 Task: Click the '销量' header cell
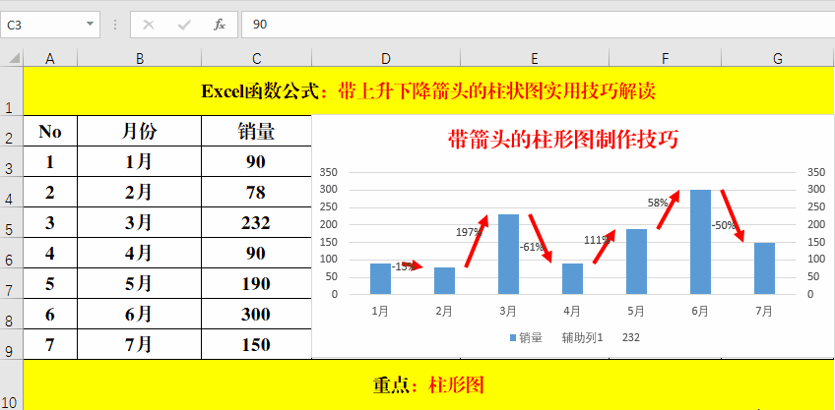(x=257, y=131)
